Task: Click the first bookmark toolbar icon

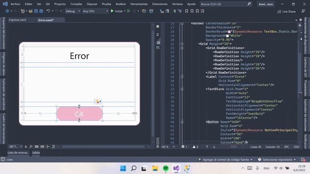Action: (186, 11)
